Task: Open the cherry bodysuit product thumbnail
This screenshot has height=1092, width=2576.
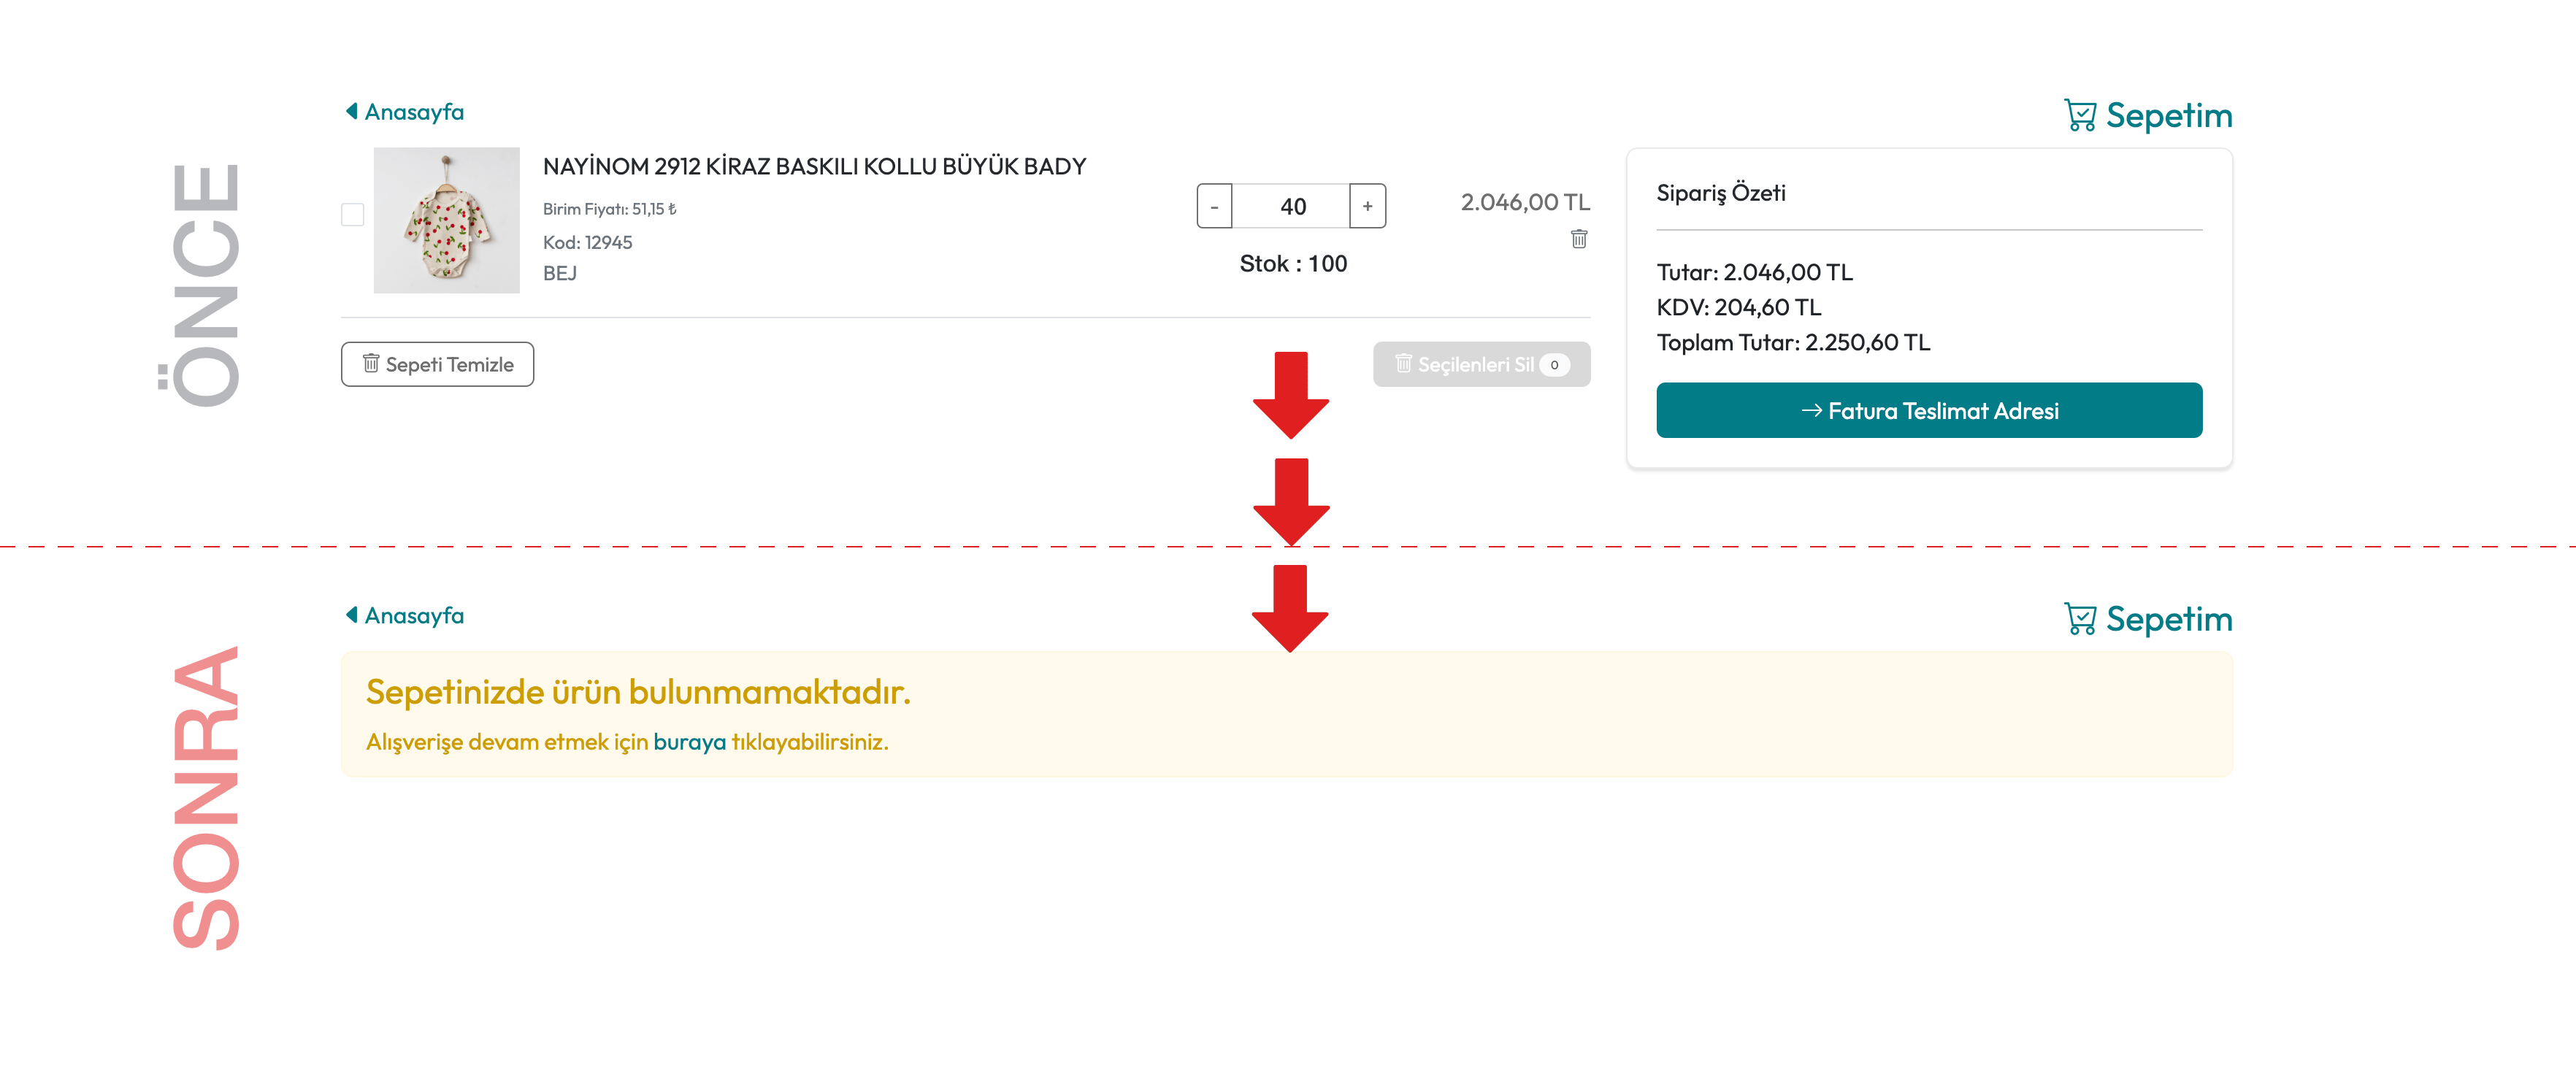Action: (x=446, y=221)
